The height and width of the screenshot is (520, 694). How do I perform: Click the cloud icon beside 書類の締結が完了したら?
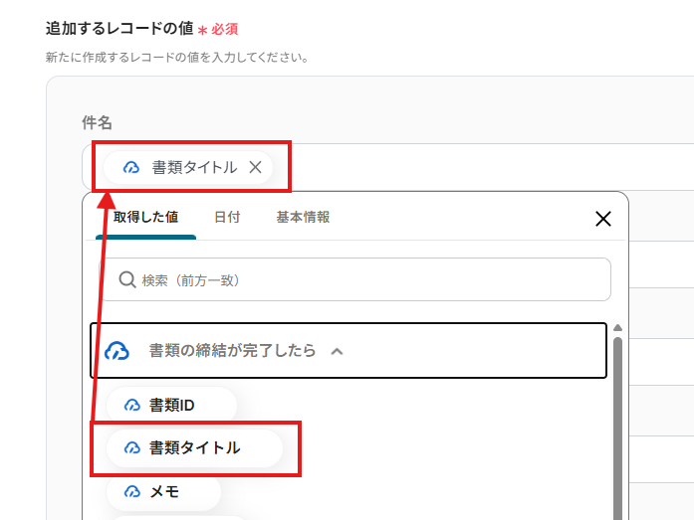coord(116,351)
